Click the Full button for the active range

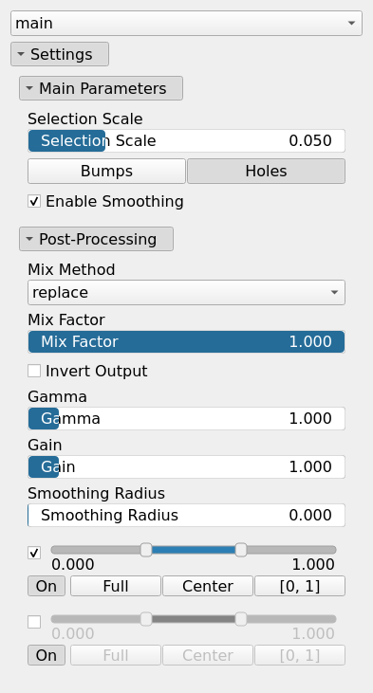pyautogui.click(x=116, y=586)
